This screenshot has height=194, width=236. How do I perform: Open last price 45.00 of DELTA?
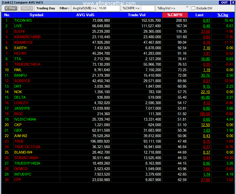[x=205, y=97]
